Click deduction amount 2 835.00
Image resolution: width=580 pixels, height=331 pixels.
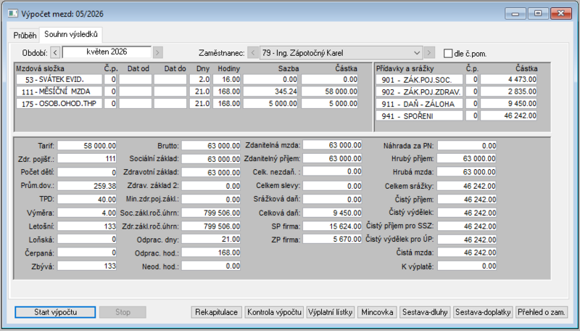click(x=509, y=91)
